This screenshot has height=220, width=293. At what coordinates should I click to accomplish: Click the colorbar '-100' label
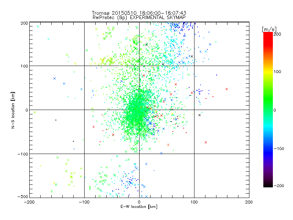pos(279,149)
